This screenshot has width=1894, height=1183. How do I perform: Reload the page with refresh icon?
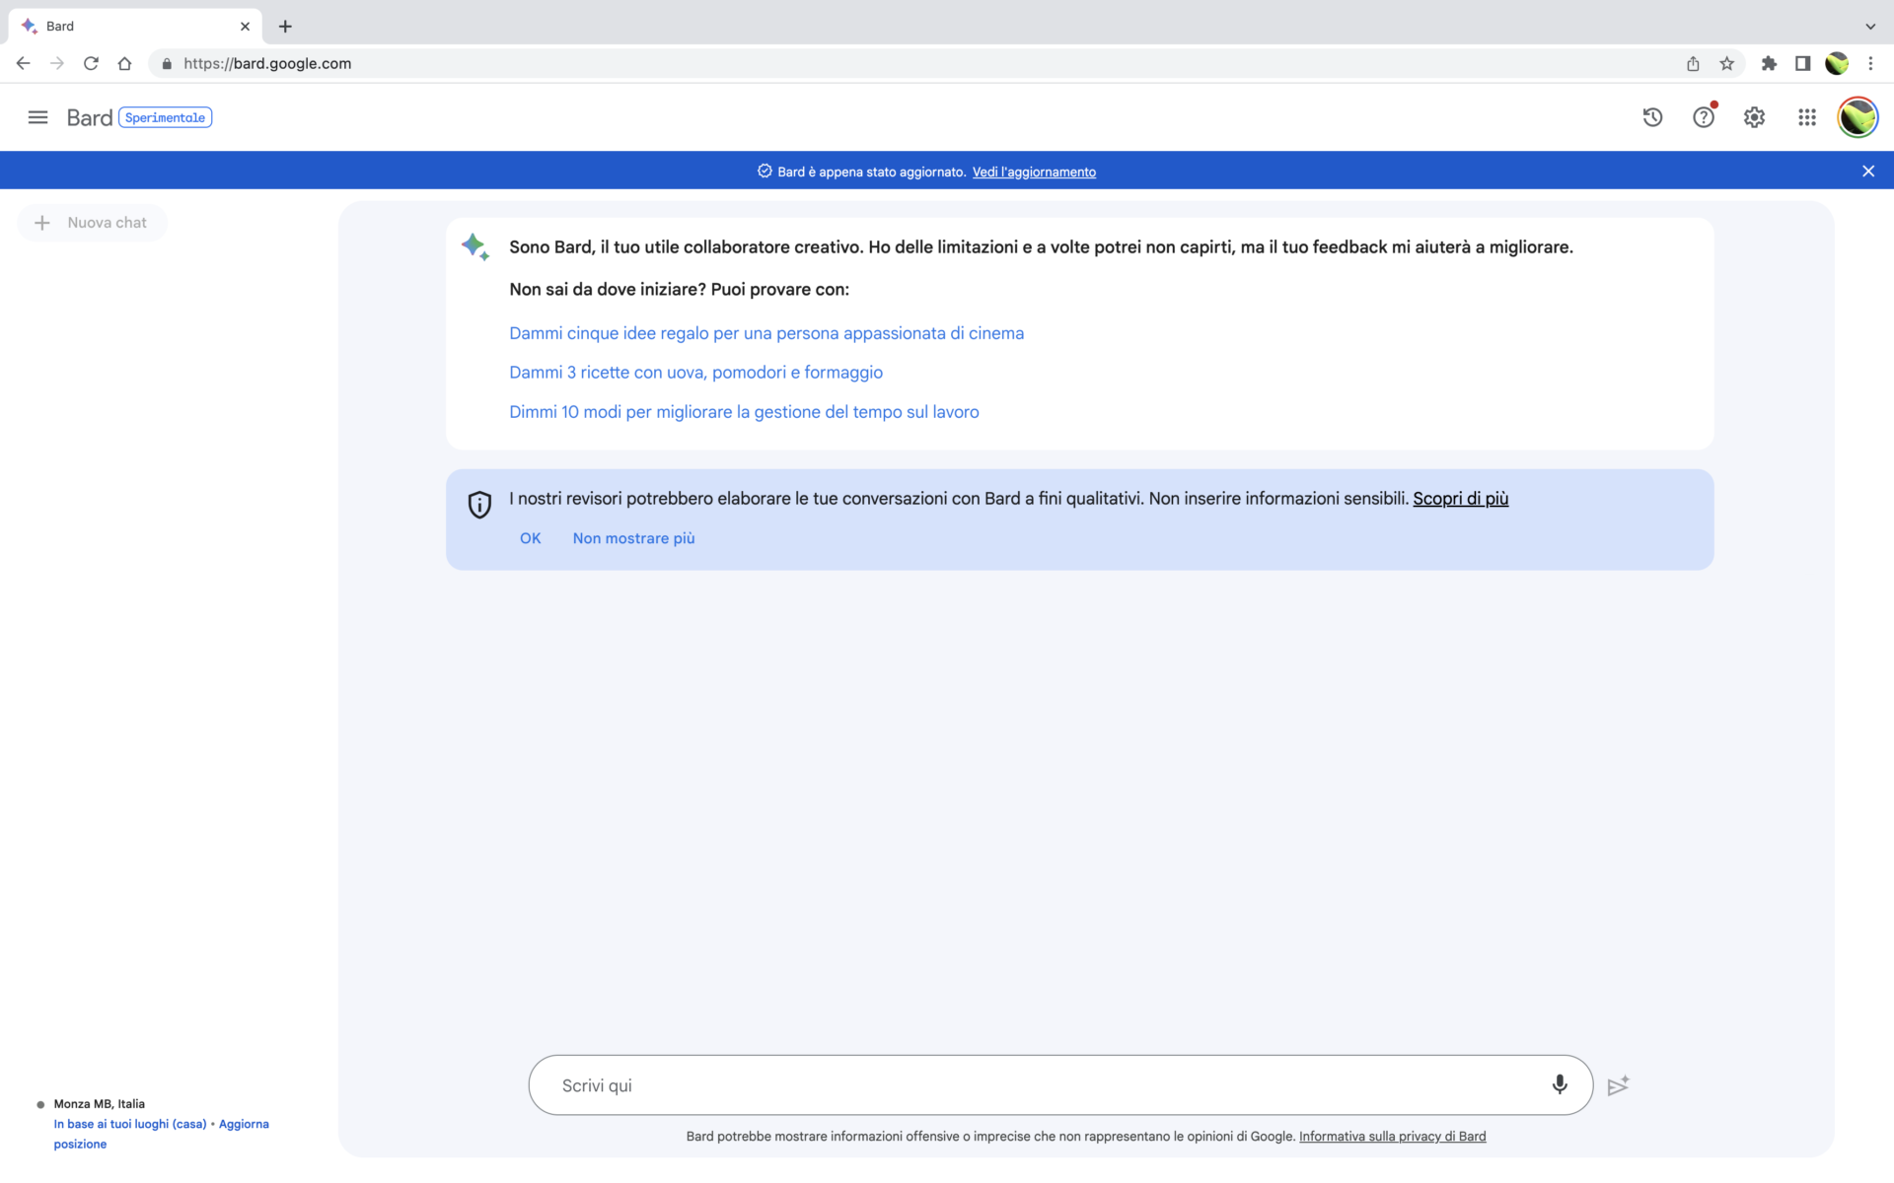point(91,63)
